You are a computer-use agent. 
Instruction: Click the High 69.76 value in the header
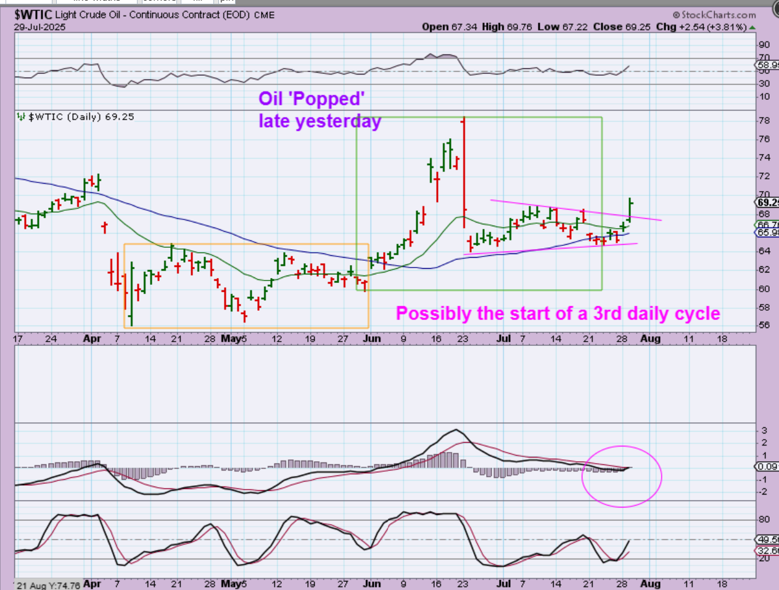pos(506,27)
